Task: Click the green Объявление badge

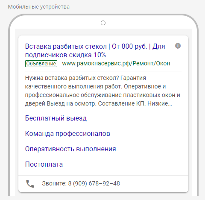Action: (41, 64)
